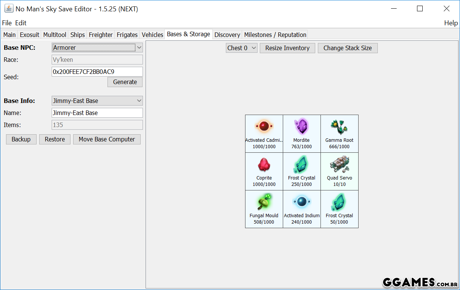
Task: Open the Help menu
Action: click(451, 23)
